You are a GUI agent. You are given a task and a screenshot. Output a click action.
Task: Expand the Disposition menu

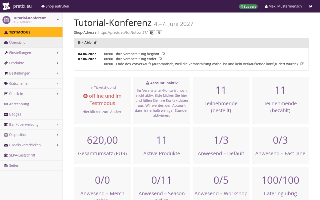pyautogui.click(x=31, y=135)
